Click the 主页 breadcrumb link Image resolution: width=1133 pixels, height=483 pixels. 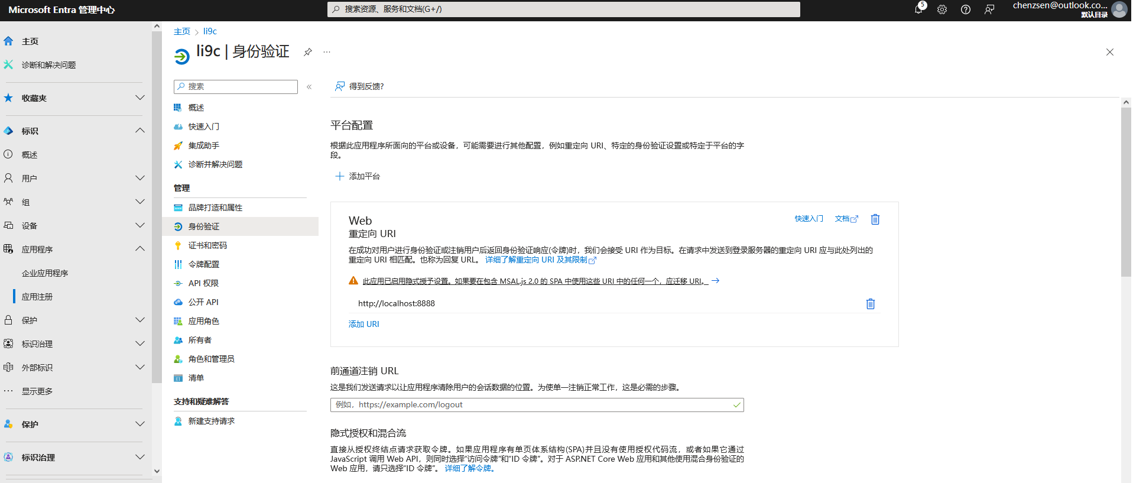182,31
